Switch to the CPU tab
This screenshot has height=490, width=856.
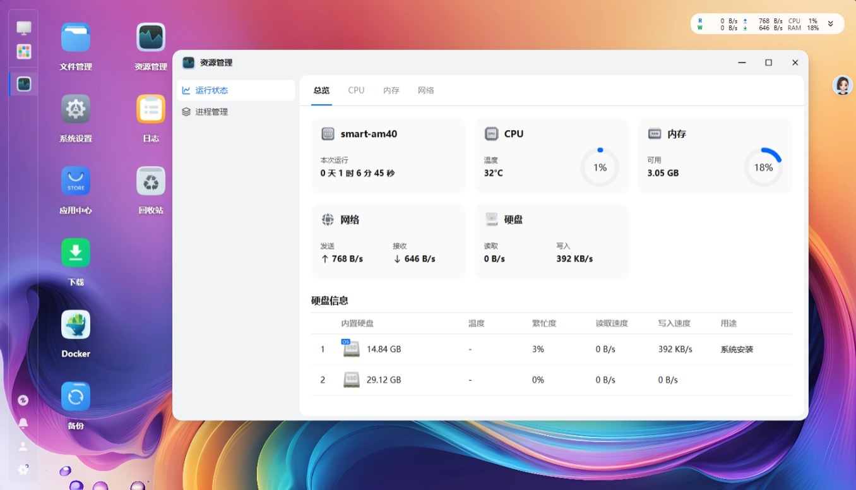[x=356, y=90]
